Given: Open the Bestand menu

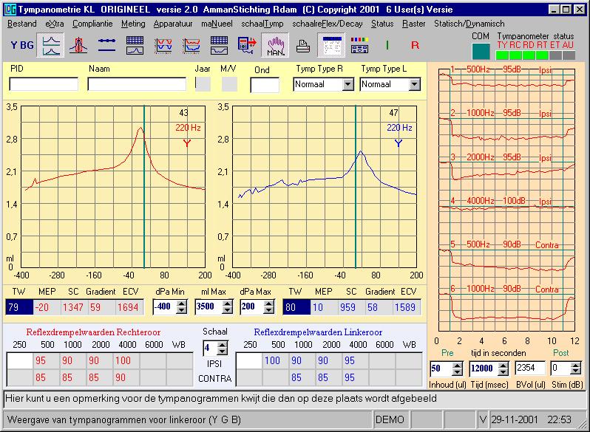Looking at the screenshot, I should coord(21,24).
